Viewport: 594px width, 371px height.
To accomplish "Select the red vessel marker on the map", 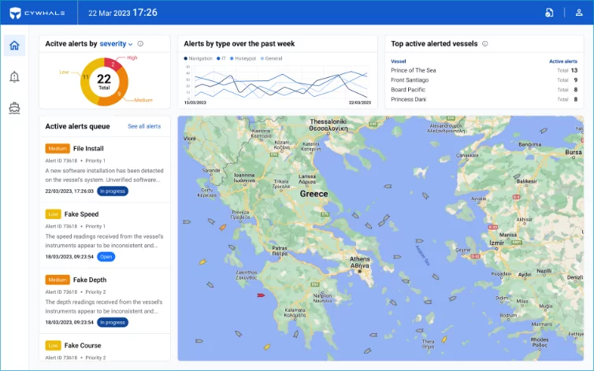I will click(x=261, y=295).
